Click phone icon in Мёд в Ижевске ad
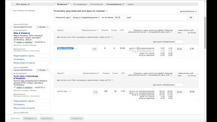 (x=15, y=42)
